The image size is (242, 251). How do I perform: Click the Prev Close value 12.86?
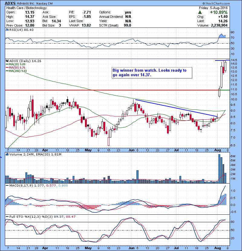coord(30,25)
